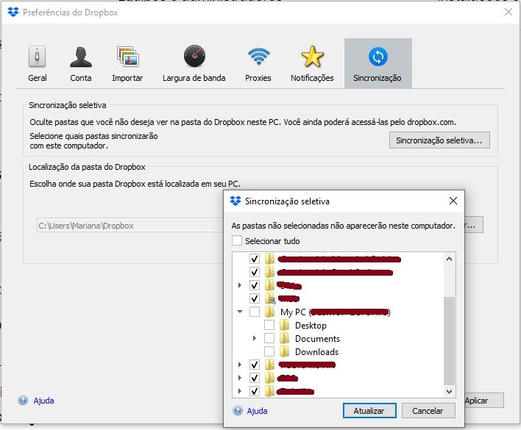
Task: Open the Importar photos icon
Action: point(128,57)
